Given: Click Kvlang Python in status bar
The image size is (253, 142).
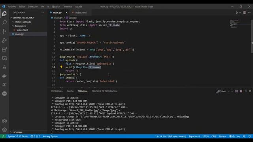Looking at the screenshot, I should [x=50, y=136].
